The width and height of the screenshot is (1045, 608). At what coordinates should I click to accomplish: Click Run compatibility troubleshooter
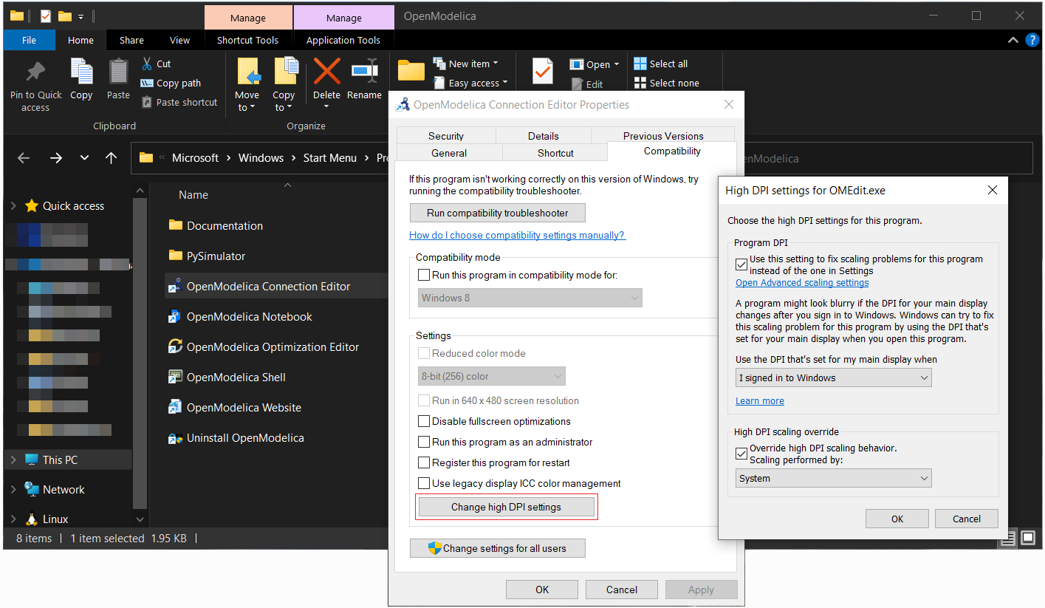pyautogui.click(x=497, y=213)
